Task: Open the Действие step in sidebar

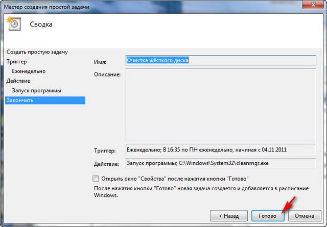Action: tap(18, 81)
